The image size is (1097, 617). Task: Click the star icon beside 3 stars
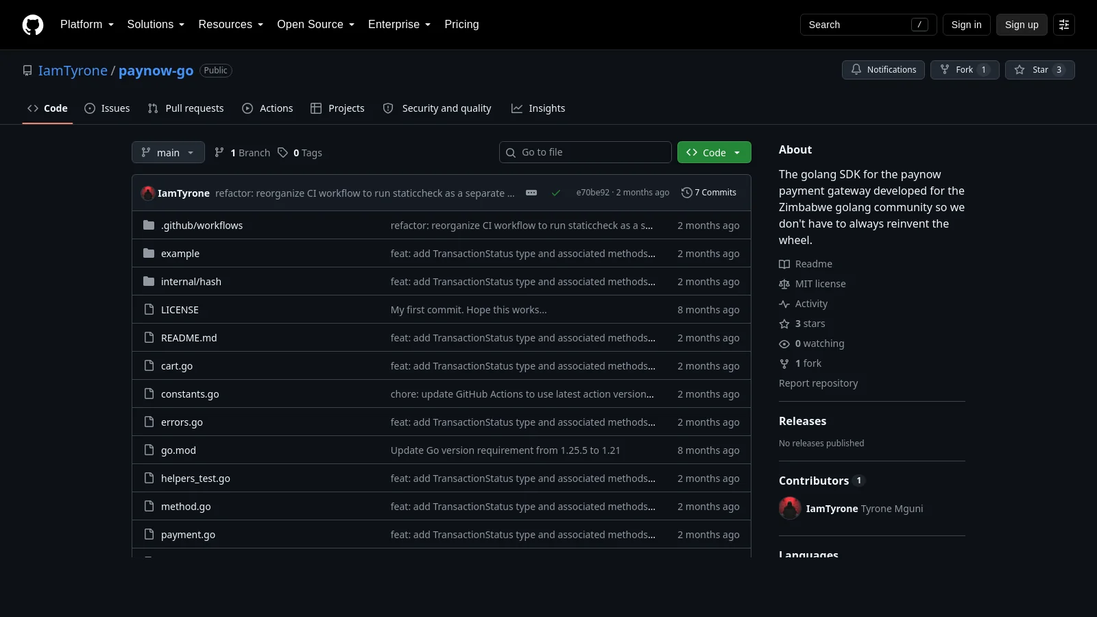(x=784, y=324)
